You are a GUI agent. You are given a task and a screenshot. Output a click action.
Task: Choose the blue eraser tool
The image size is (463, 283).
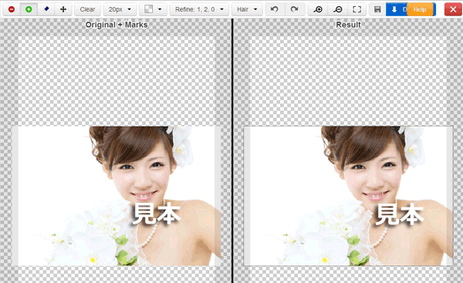pyautogui.click(x=46, y=9)
